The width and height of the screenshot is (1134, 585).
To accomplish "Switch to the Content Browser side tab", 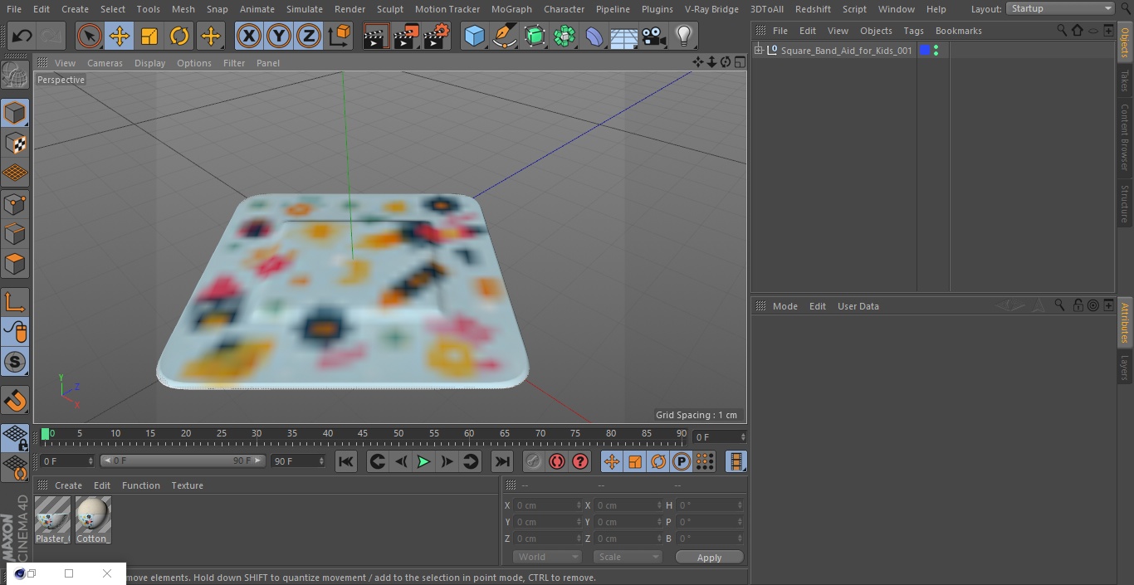I will [1125, 137].
